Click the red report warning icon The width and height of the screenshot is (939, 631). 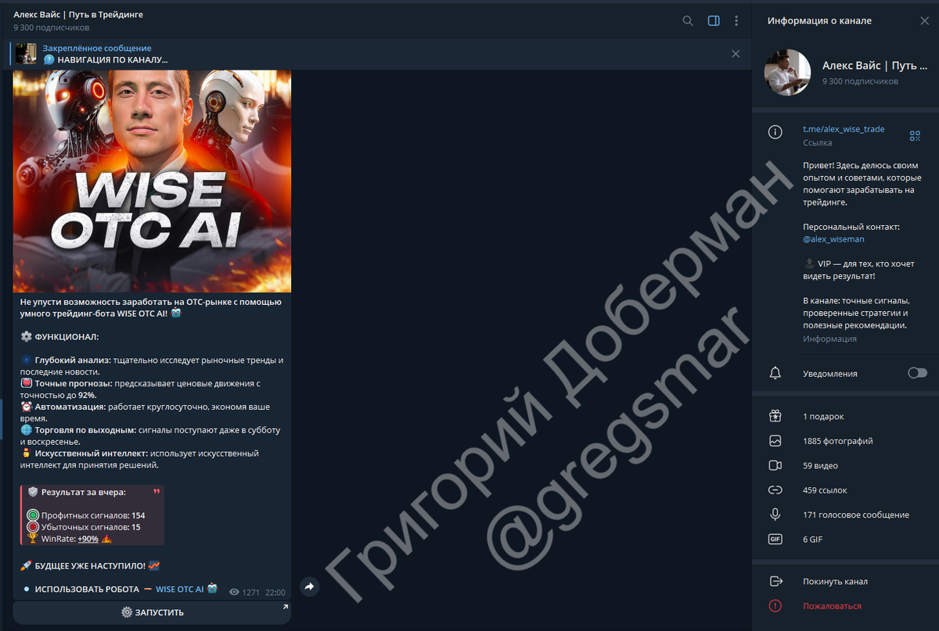tap(775, 606)
